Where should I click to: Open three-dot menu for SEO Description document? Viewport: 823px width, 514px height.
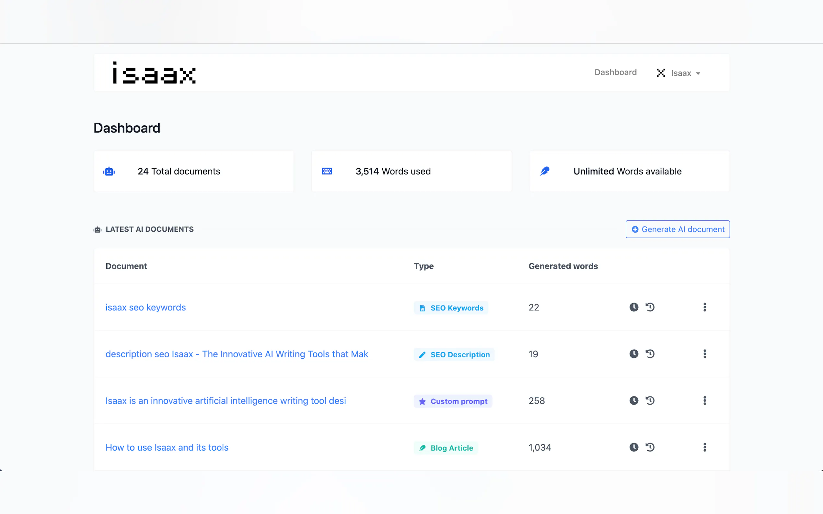[x=705, y=354]
